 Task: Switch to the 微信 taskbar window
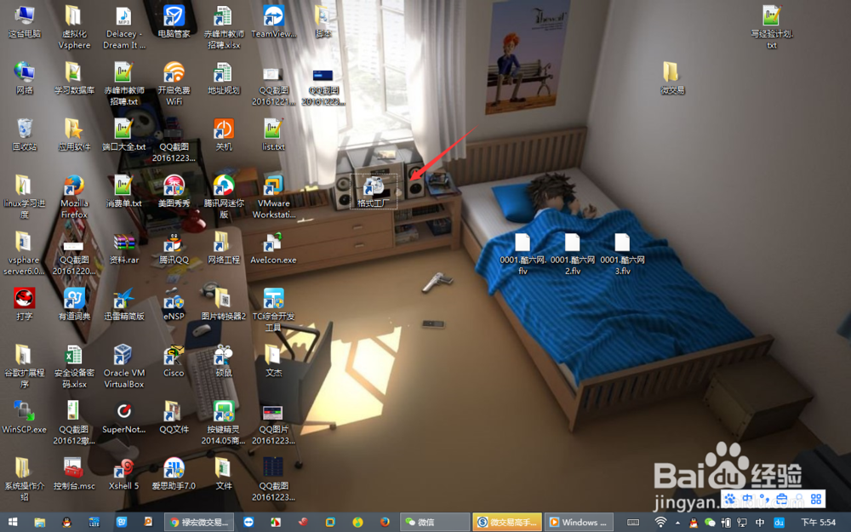(x=435, y=523)
